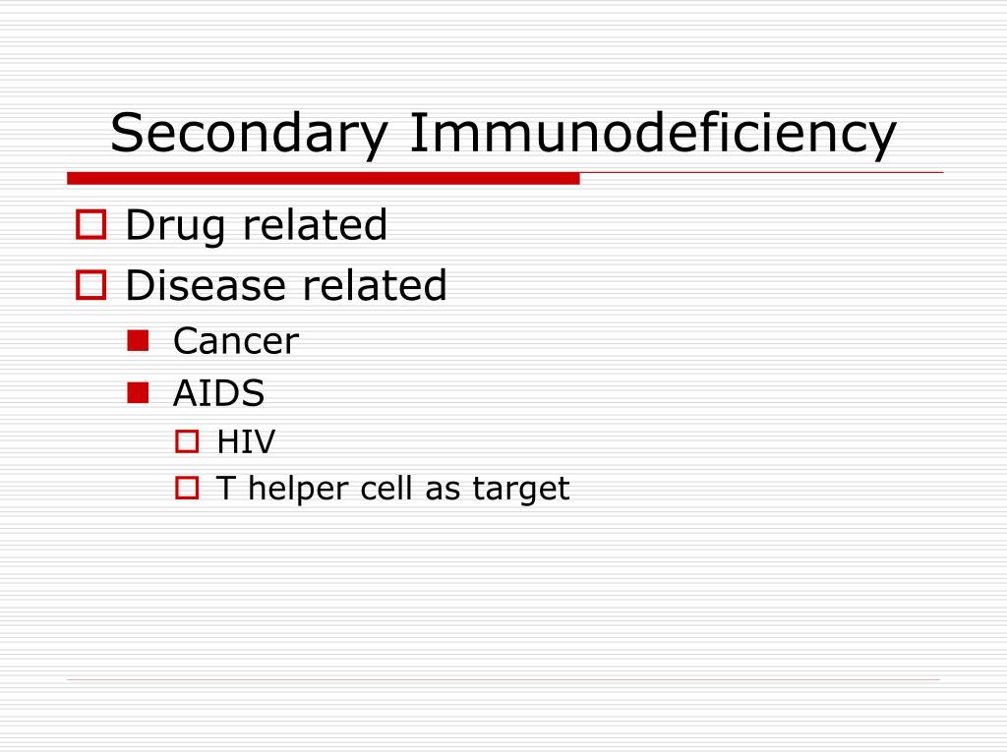Screen dimensions: 1007x755
Task: Click the word Secondary in the title
Action: [x=249, y=134]
